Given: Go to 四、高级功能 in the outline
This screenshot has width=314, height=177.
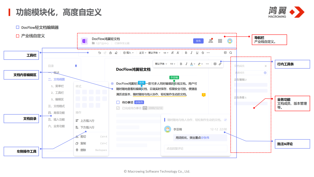Looking at the screenshot, I should (x=56, y=113).
